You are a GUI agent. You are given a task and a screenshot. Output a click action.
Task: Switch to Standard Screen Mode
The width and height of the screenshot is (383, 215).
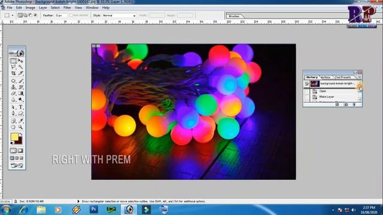coord(12,158)
